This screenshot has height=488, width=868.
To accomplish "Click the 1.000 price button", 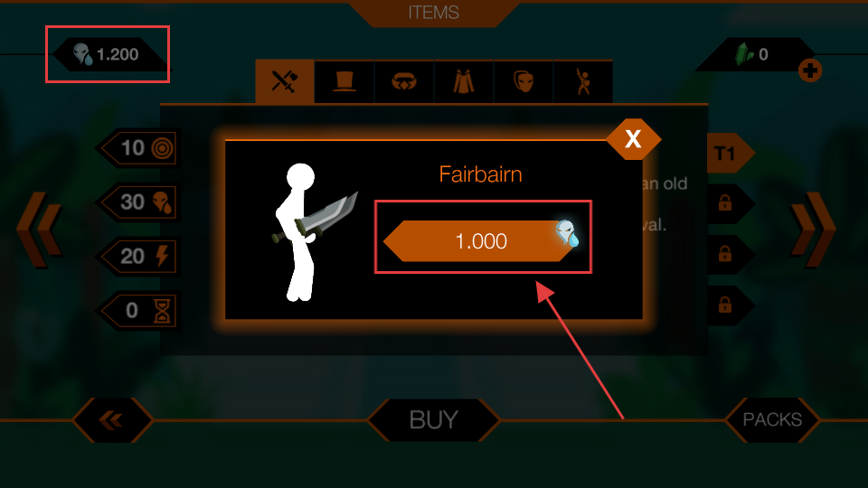I will tap(481, 240).
